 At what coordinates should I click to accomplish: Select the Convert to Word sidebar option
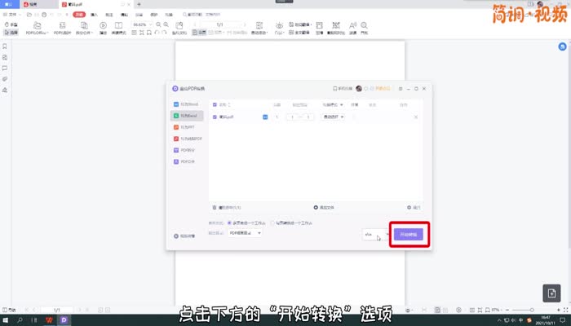[187, 105]
